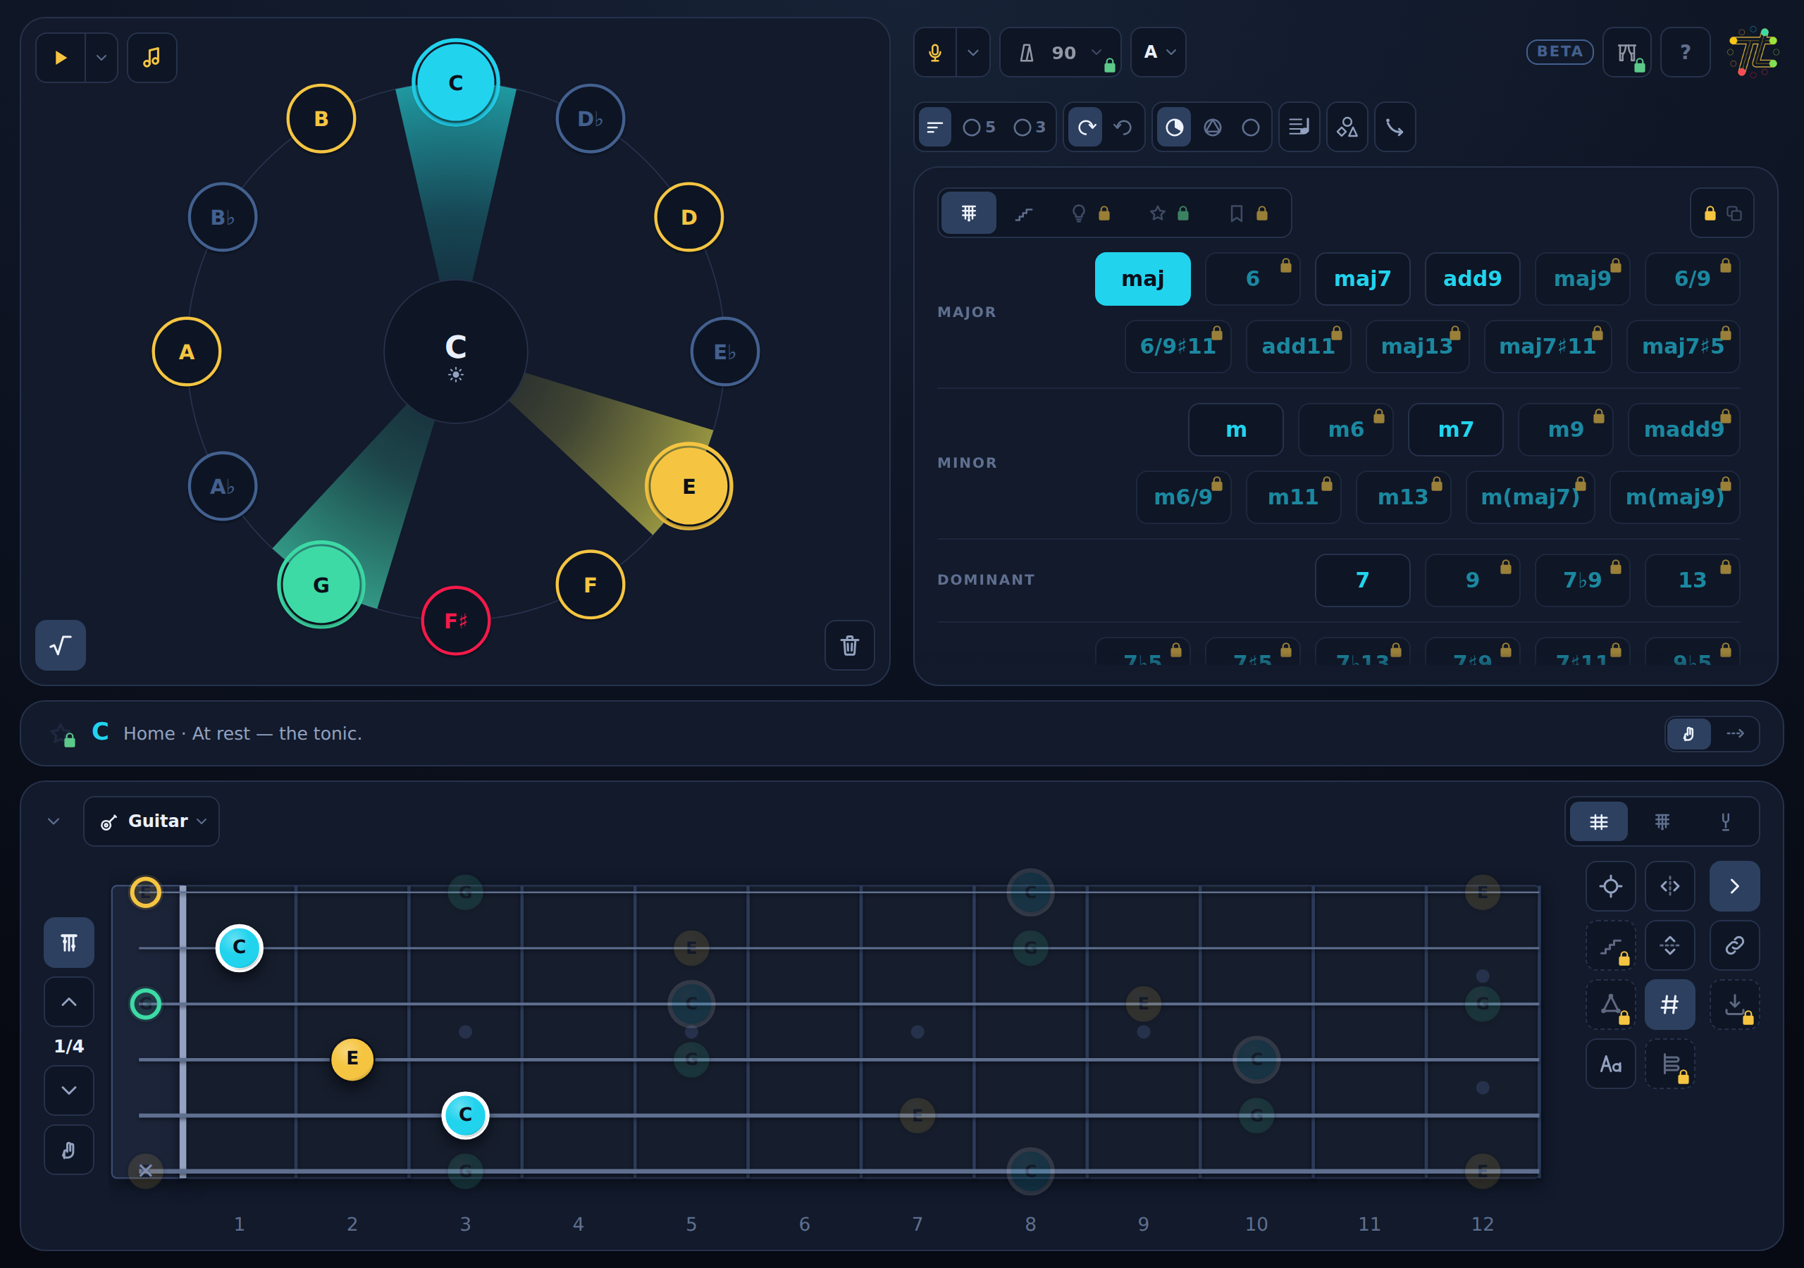Screen dimensions: 1804x1268
Task: Select the add9 chord button
Action: [1472, 279]
